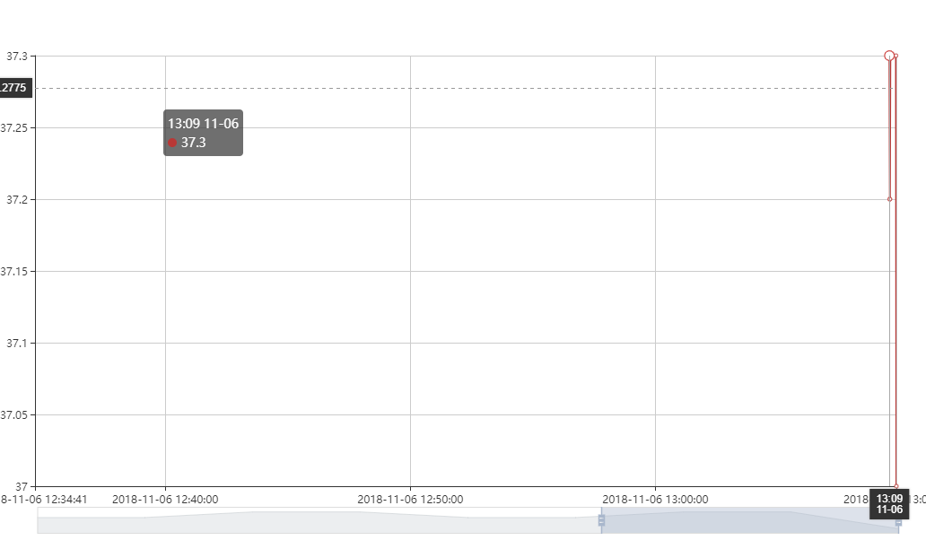The image size is (926, 549).
Task: Click the y-axis label '37.2'
Action: click(x=17, y=199)
